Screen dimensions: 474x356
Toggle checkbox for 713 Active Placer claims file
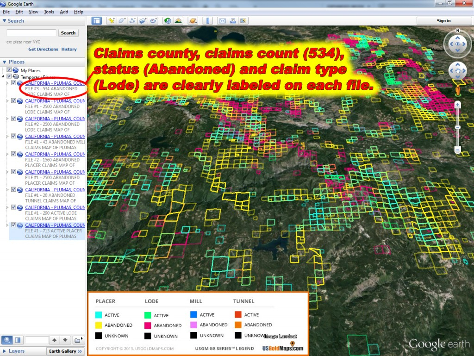[x=14, y=225]
